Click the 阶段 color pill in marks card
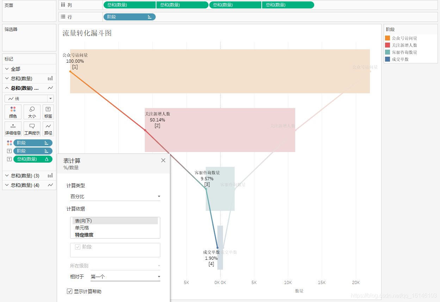440x302 pixels. [x=33, y=143]
